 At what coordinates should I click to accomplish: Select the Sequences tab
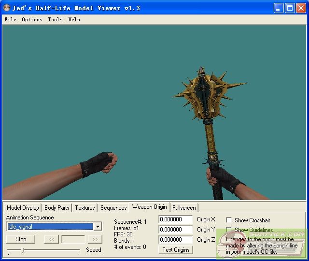click(113, 208)
